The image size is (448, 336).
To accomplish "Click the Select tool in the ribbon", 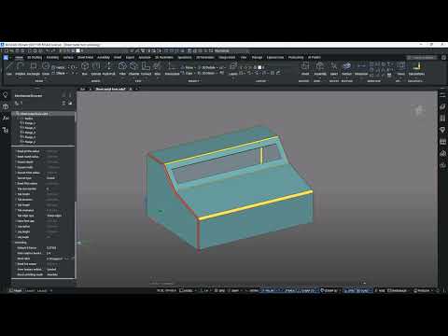I will [334, 69].
